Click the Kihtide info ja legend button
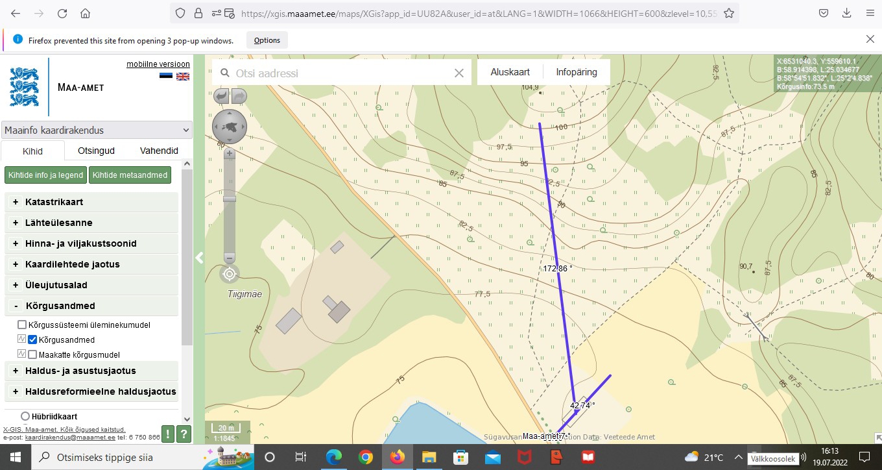882x470 pixels. [45, 175]
